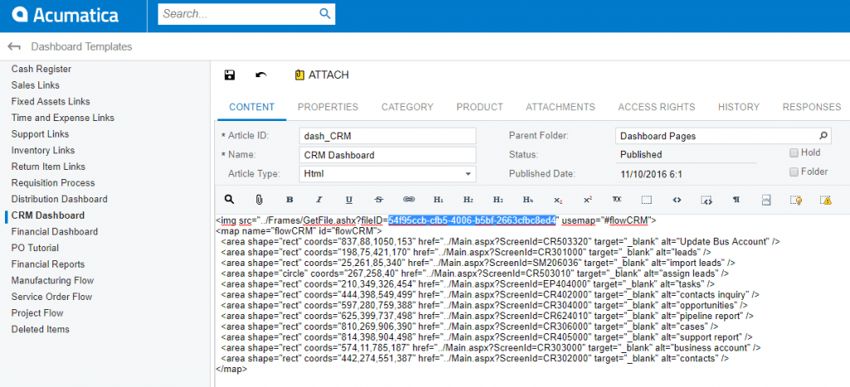Switch to the CONTENT tab
Viewport: 850px width, 387px height.
[252, 107]
